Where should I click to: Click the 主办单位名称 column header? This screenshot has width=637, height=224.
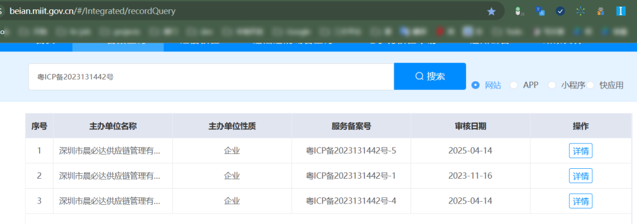113,126
